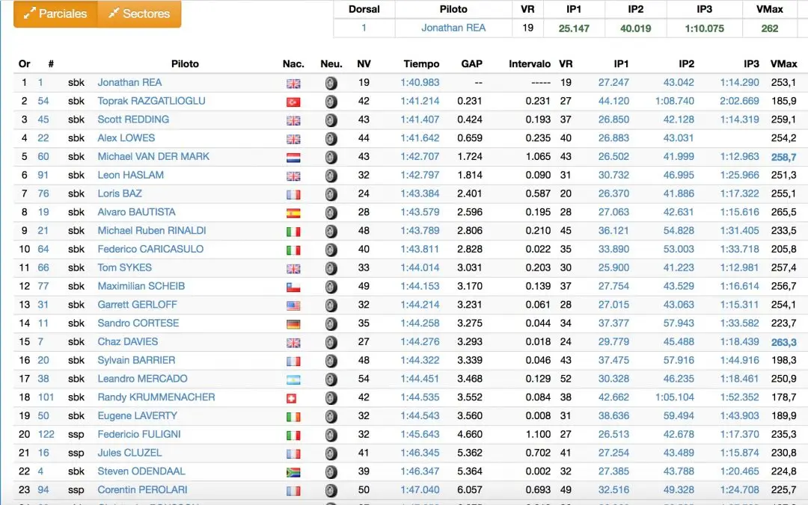Click the Spanish flag for Alvaro BAUTISTA
Screen dimensions: 808x505
pos(293,213)
